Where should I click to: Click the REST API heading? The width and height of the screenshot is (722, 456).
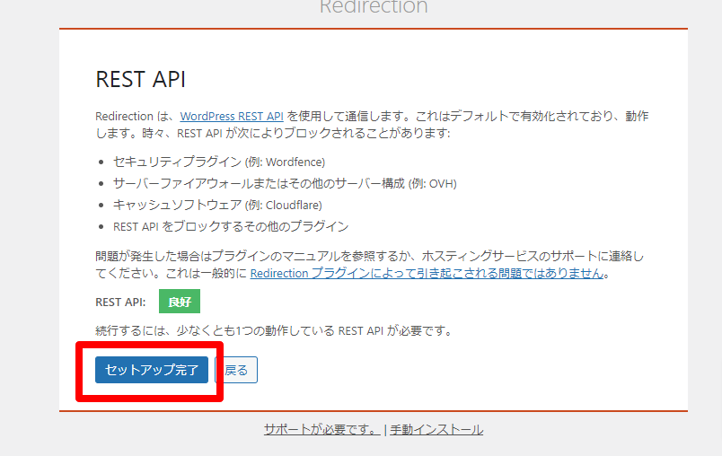[x=140, y=79]
